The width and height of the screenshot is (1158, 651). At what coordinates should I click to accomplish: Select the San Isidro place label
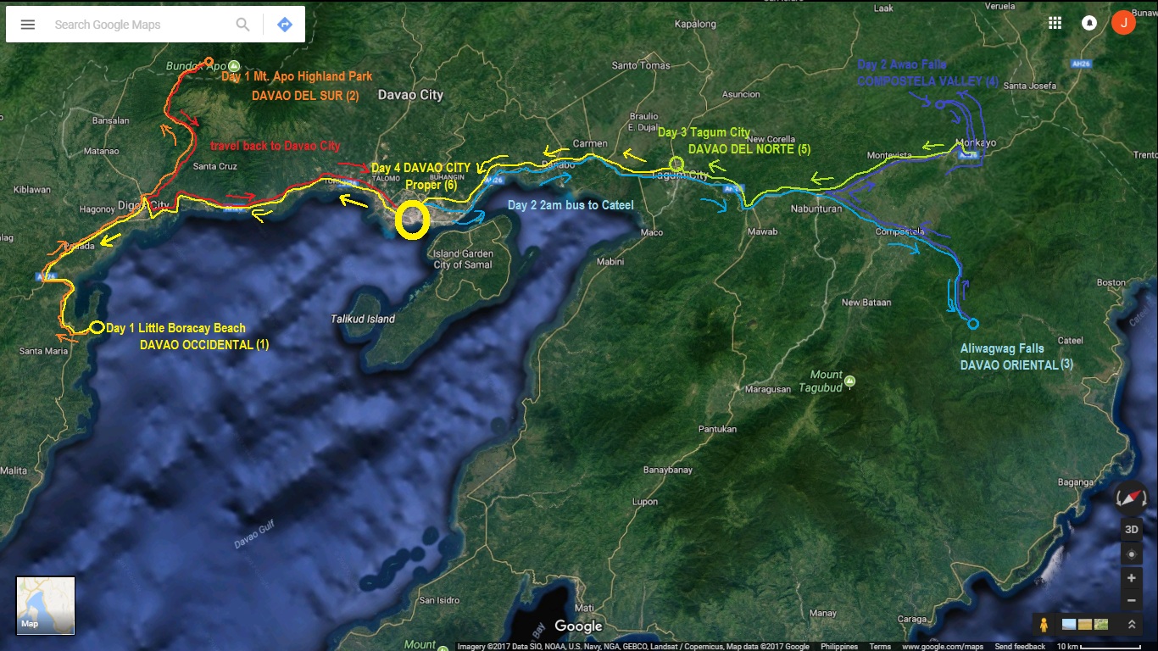[439, 600]
